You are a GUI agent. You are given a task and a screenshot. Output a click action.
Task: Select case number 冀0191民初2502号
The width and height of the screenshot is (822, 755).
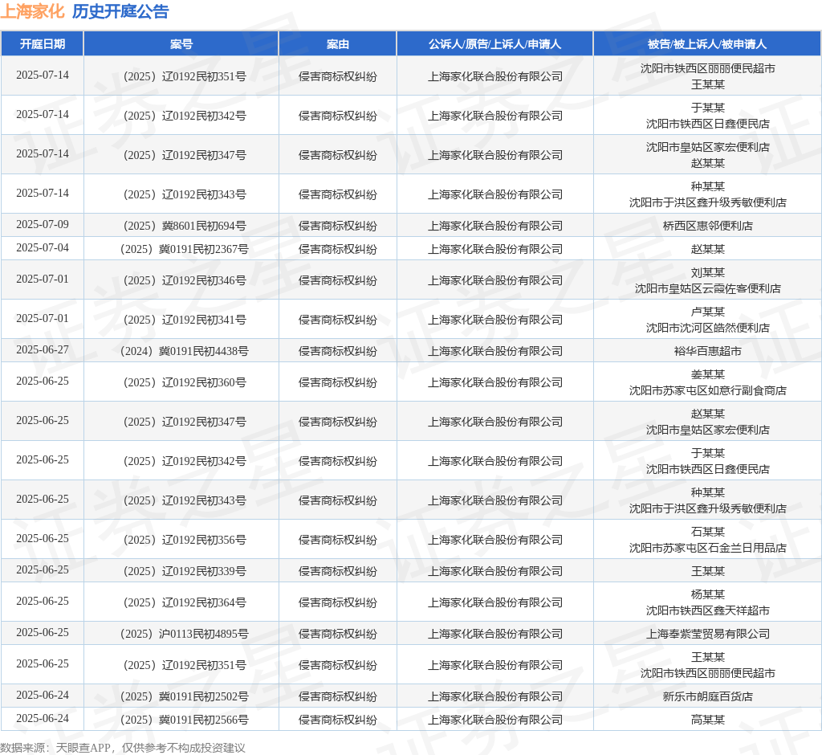[185, 696]
